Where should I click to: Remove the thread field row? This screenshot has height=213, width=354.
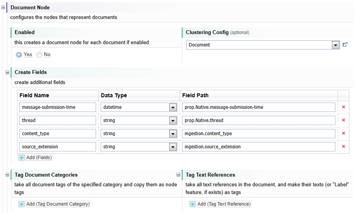pyautogui.click(x=343, y=120)
